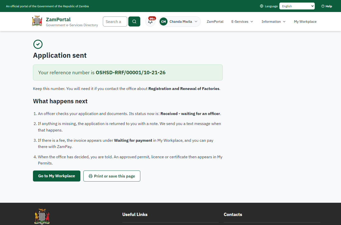Click the Useful Links footer heading
The image size is (341, 225).
tap(135, 214)
